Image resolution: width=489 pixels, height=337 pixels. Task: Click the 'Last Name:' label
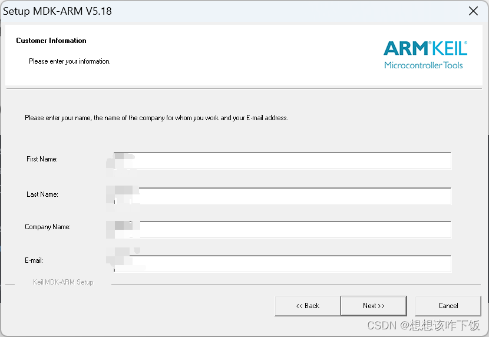pos(42,194)
